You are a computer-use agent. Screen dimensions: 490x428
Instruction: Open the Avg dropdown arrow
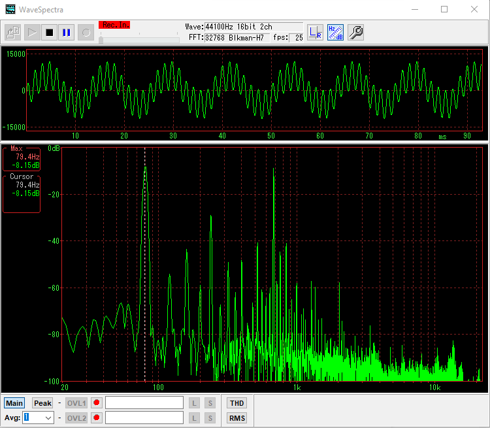coord(48,418)
